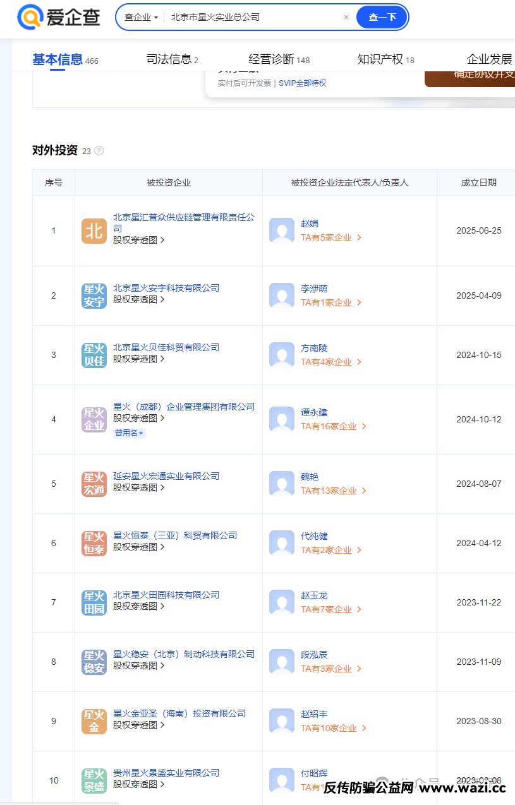This screenshot has height=805, width=515.
Task: Open legal representative 赵娟's profile
Action: (x=310, y=224)
